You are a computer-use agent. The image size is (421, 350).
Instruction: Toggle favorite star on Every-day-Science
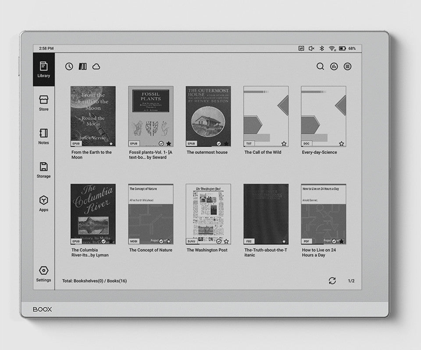pos(341,143)
